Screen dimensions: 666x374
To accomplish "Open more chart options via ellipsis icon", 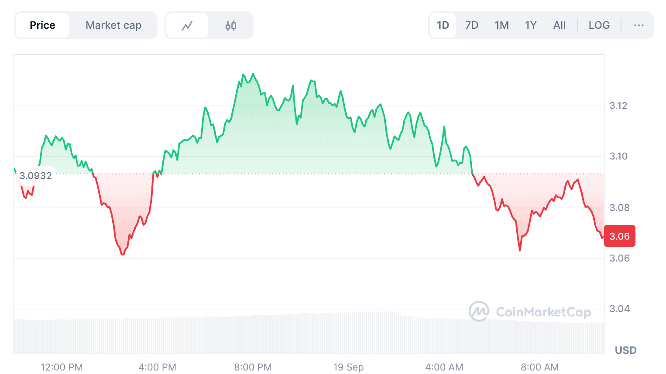I will click(x=639, y=25).
